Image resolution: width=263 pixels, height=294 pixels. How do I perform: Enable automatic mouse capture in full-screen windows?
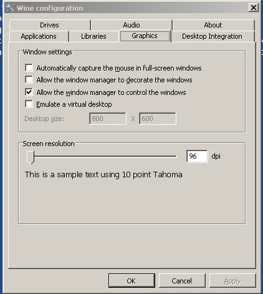pos(29,67)
